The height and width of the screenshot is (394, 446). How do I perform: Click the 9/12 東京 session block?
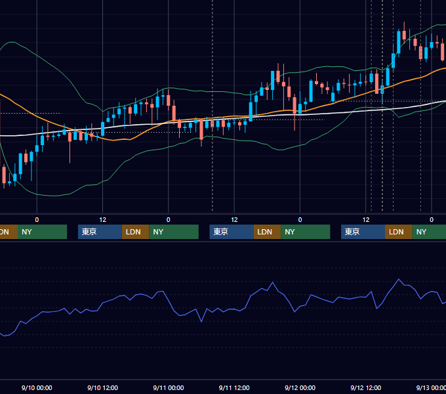click(x=363, y=232)
